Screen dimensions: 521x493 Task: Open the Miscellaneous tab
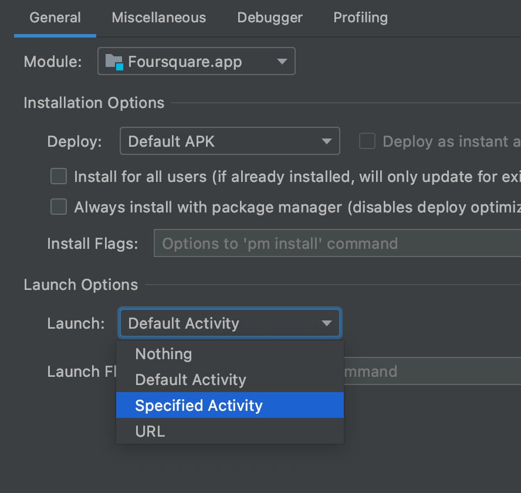click(x=159, y=18)
